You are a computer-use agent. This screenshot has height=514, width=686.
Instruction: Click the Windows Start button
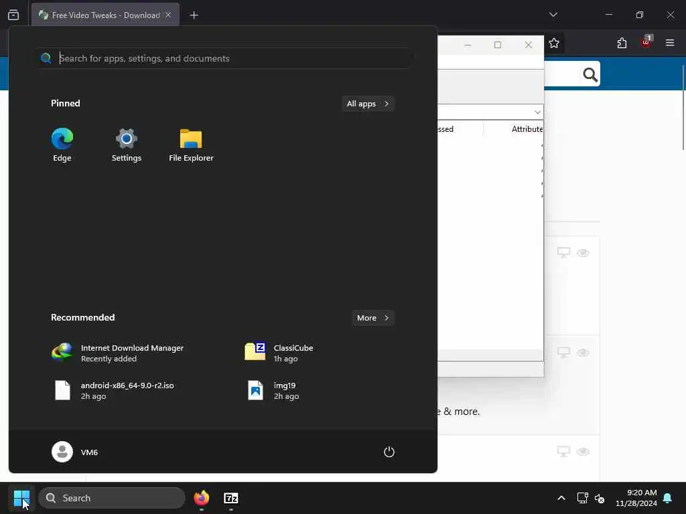(x=21, y=498)
